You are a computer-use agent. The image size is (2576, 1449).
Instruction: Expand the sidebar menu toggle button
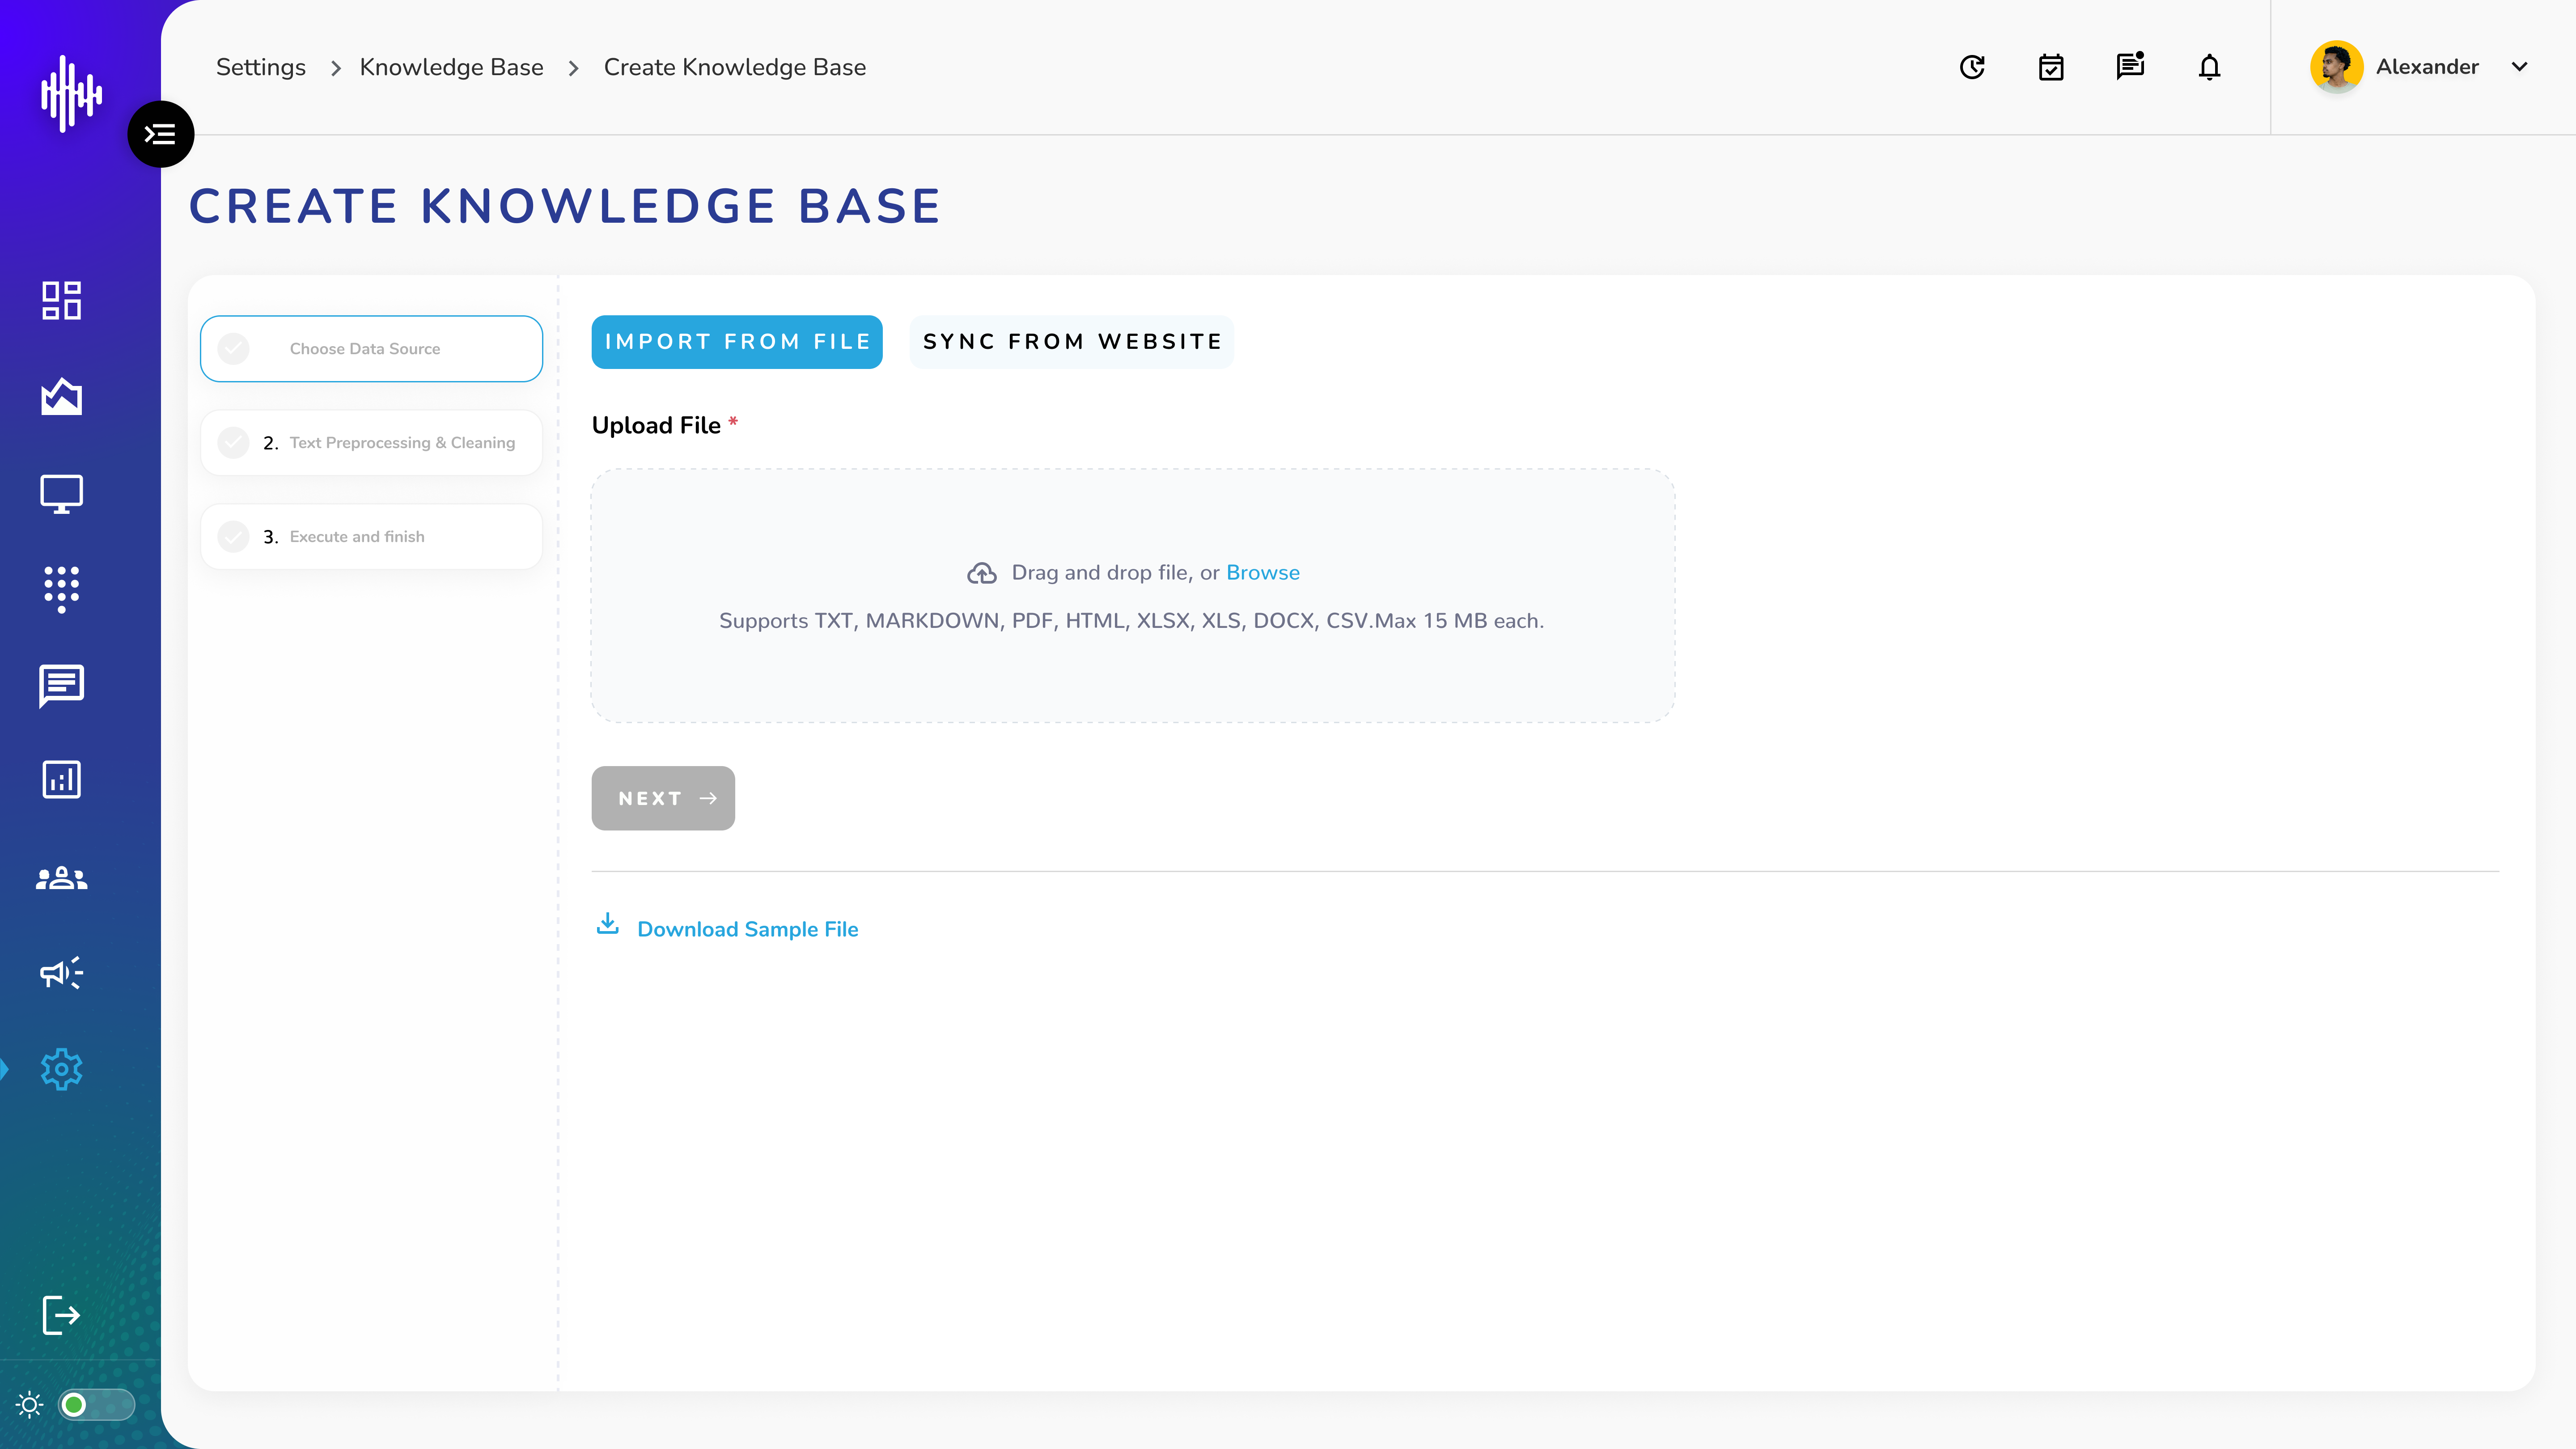coord(160,134)
